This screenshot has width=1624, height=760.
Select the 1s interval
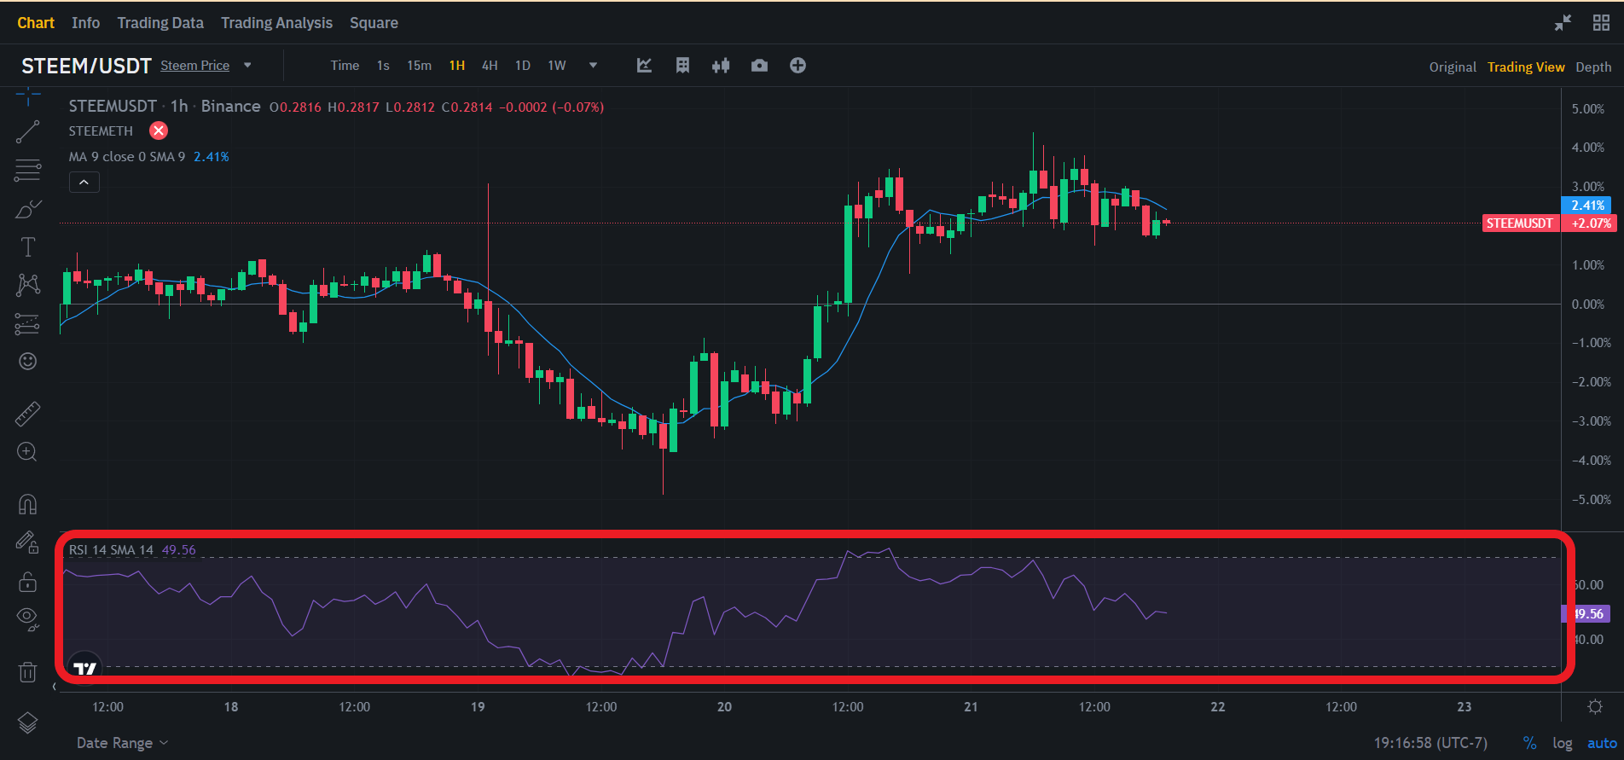[x=383, y=66]
